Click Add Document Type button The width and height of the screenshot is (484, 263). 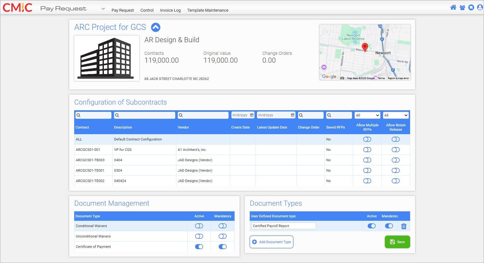(x=272, y=242)
